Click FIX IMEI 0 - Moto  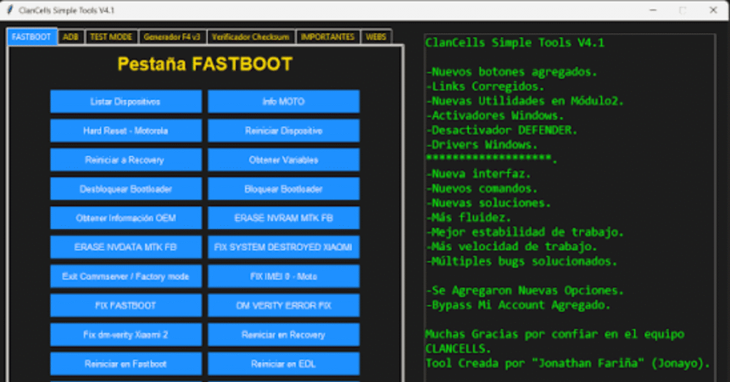click(x=284, y=277)
